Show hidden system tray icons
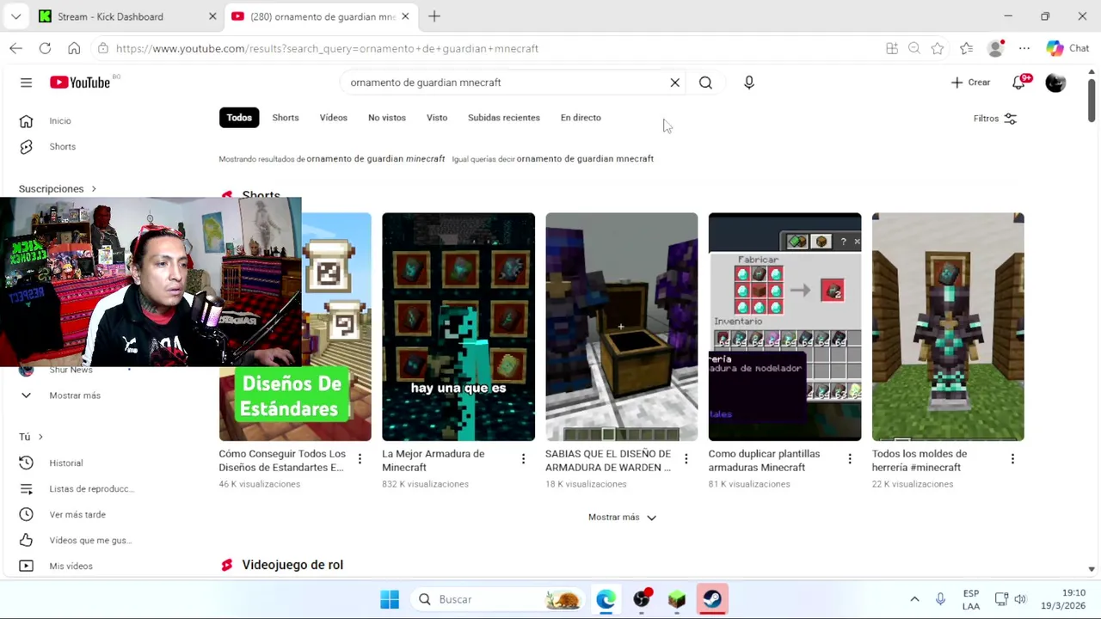This screenshot has width=1101, height=619. coord(914,599)
